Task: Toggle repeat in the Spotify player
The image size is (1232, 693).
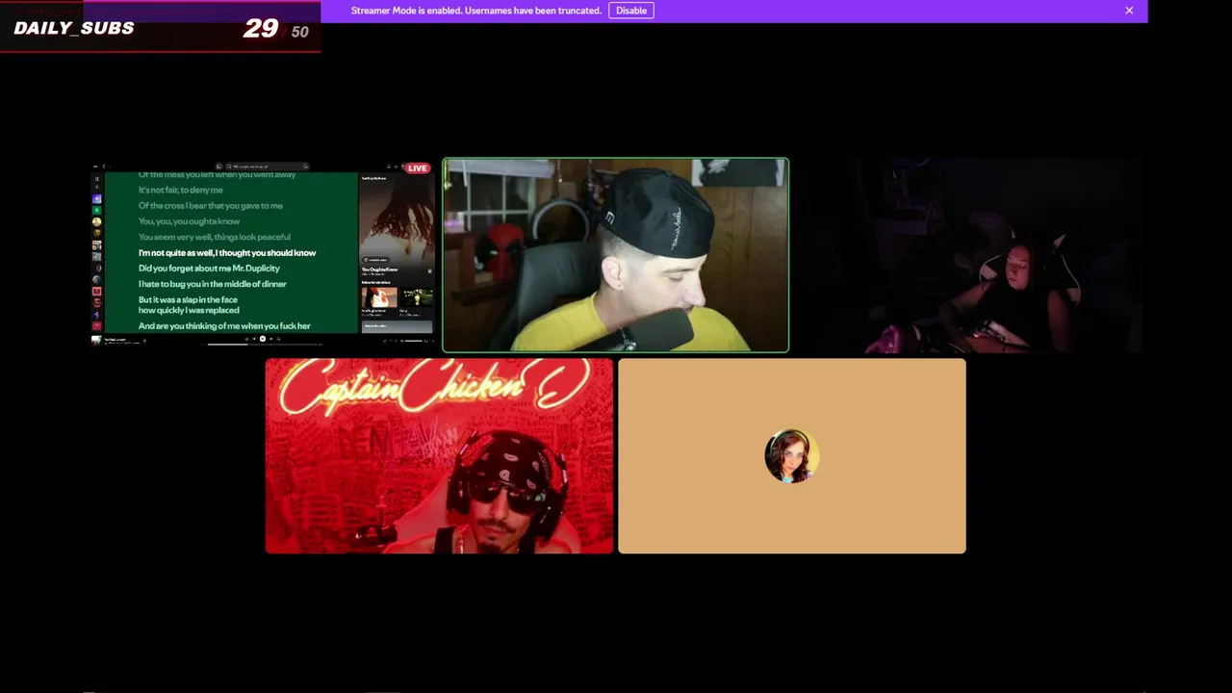Action: 279,339
